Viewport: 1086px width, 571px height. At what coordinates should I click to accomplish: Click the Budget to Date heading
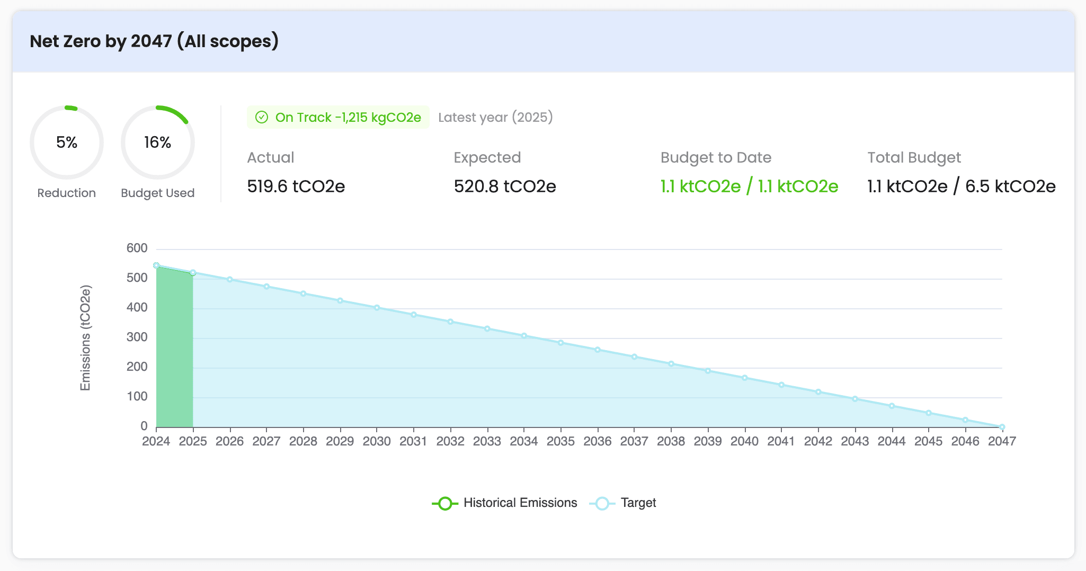(716, 157)
